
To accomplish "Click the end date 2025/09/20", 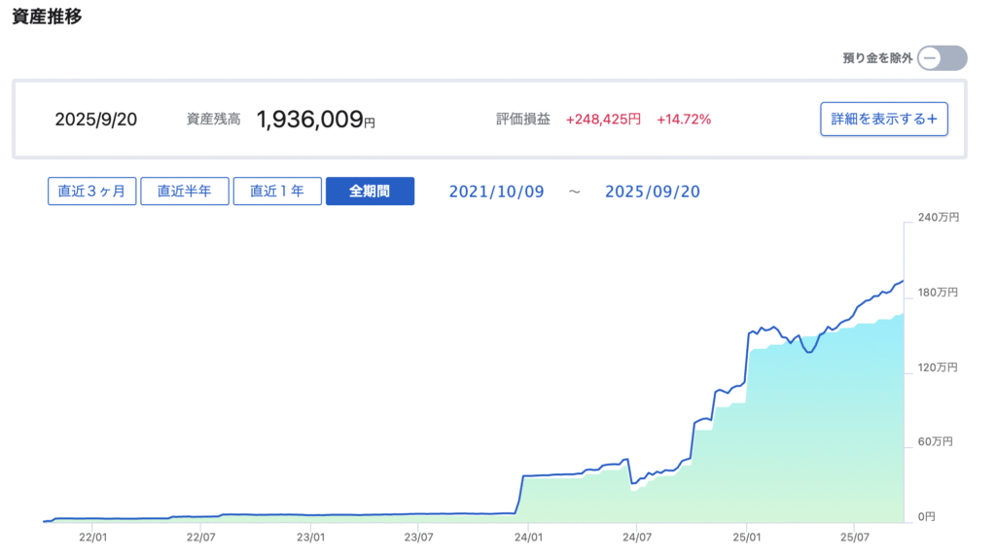I will (652, 191).
